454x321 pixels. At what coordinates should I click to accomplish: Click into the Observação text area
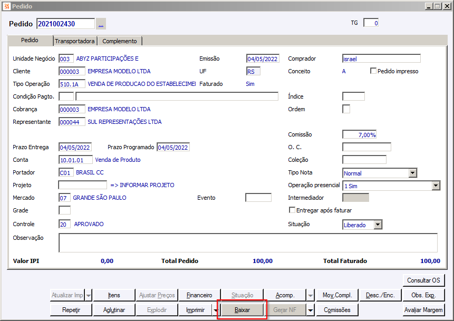(248, 242)
